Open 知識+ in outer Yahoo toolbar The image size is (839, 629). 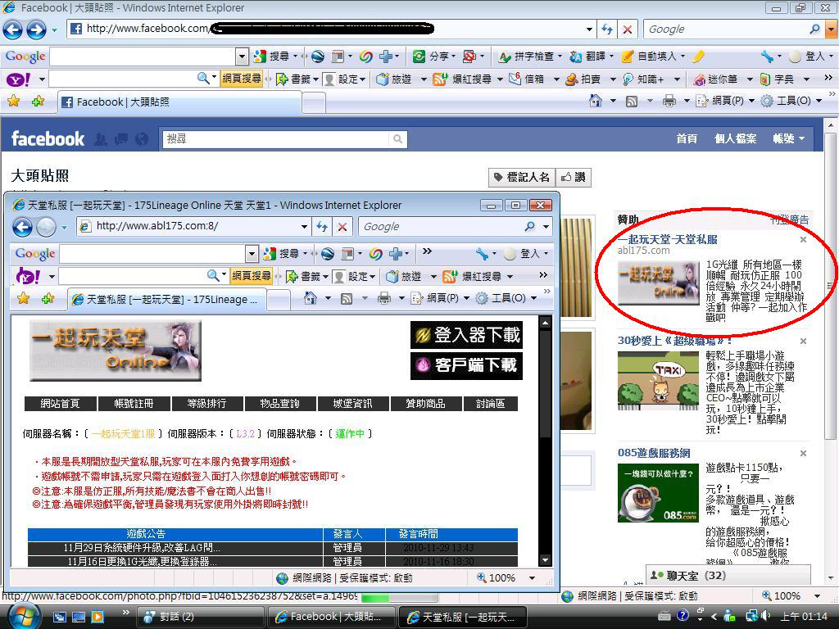pyautogui.click(x=644, y=79)
